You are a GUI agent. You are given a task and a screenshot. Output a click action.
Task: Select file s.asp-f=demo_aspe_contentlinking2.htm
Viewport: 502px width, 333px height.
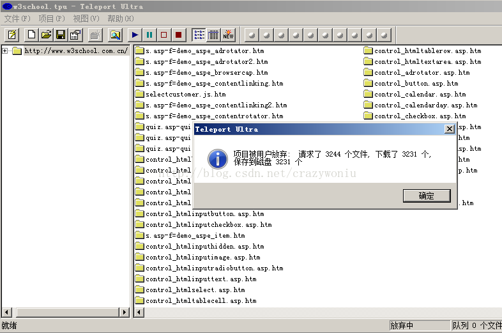click(217, 105)
